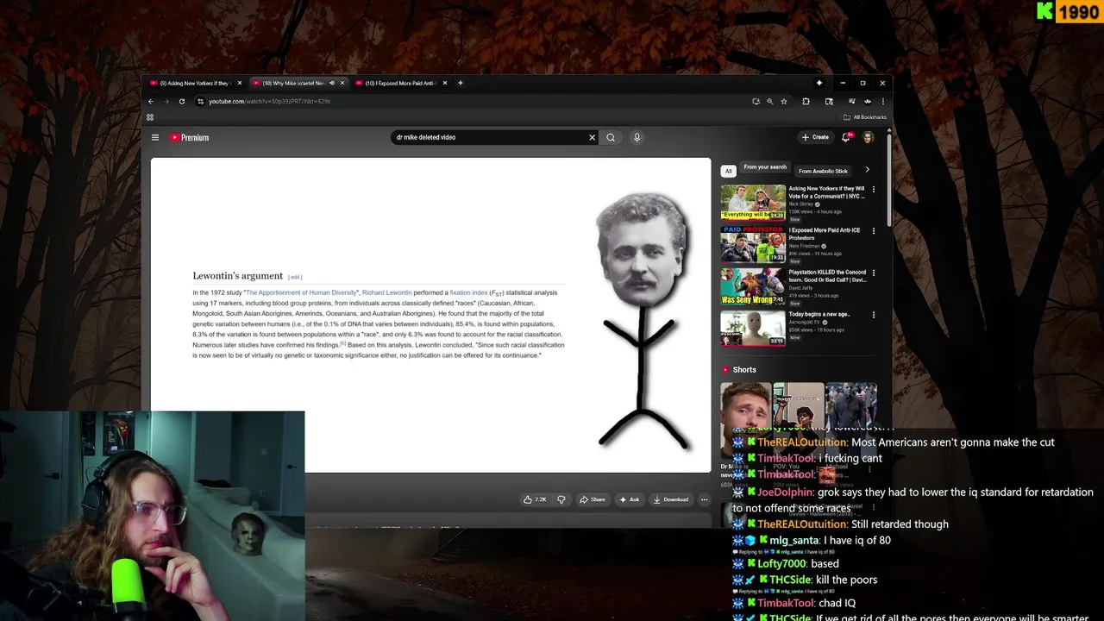Screen dimensions: 1104x621
Task: Click the Nick Shirley channel name
Action: (800, 204)
